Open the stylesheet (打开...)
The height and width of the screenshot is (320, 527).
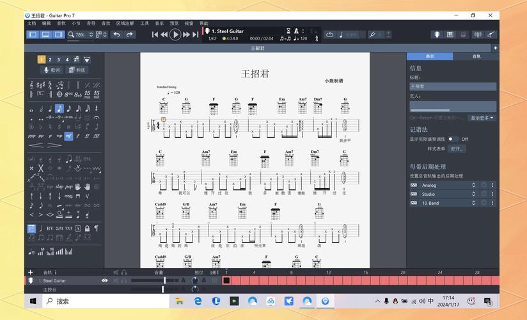coord(457,148)
